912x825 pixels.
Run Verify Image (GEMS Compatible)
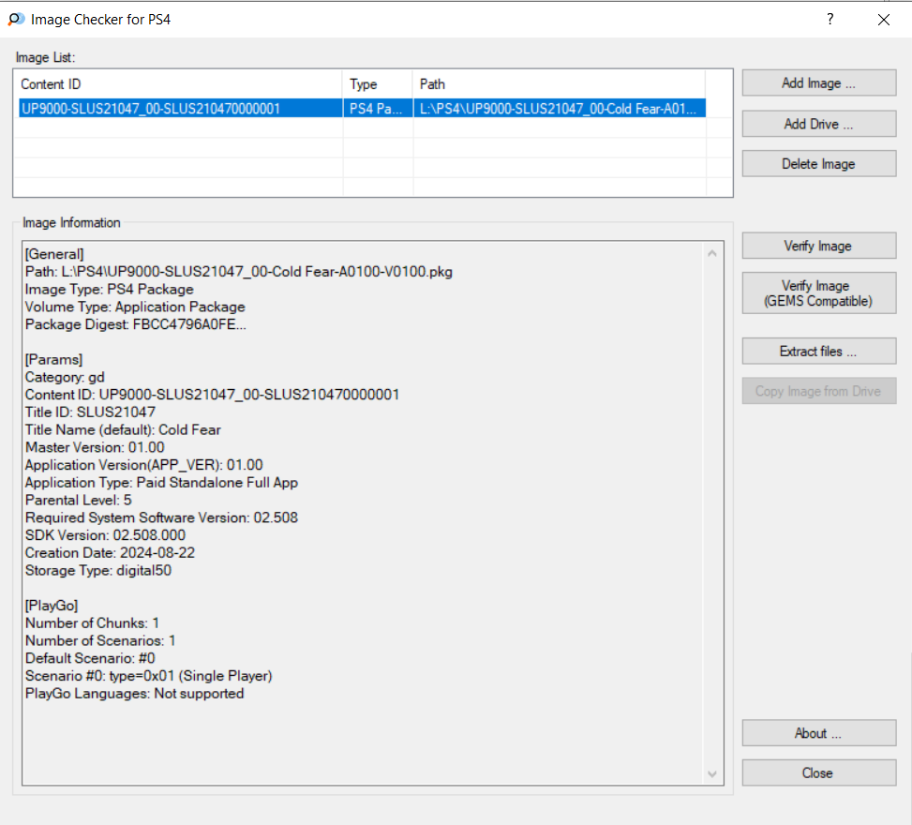coord(819,293)
